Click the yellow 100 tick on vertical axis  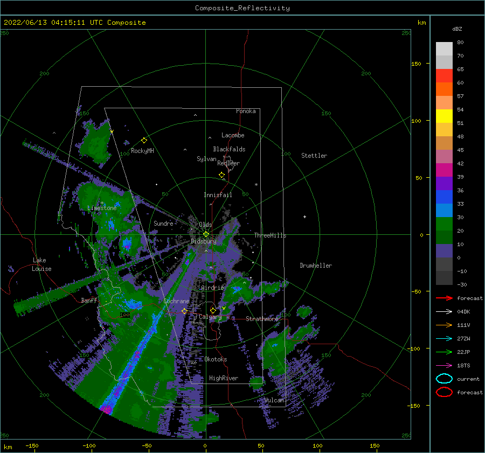click(417, 121)
